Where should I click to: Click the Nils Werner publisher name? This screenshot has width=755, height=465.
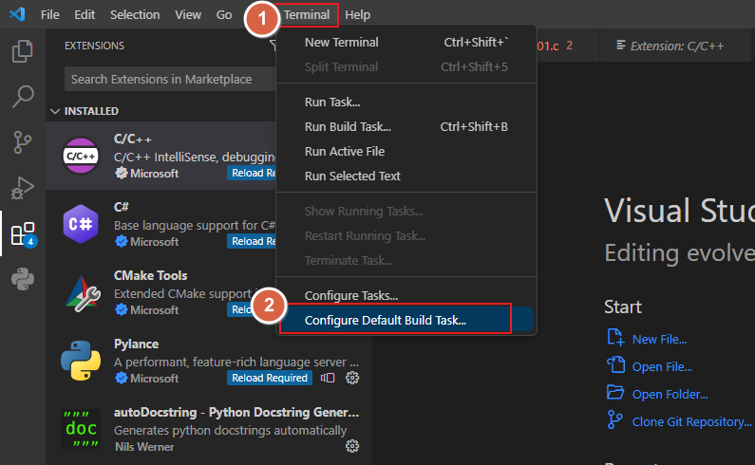tap(144, 447)
